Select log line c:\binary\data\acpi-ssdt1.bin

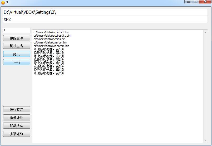[x=52, y=36]
